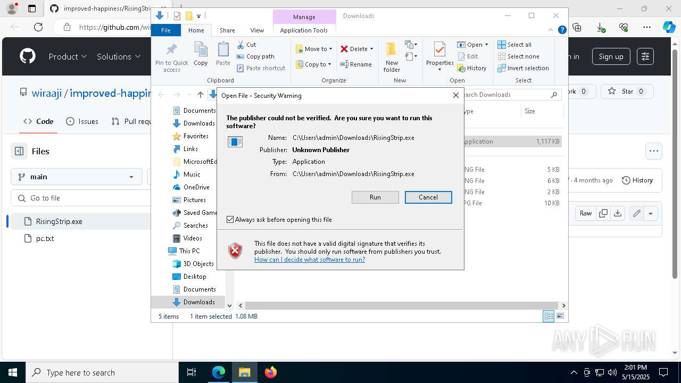Open Firefox from the taskbar
The width and height of the screenshot is (681, 383).
coord(271,372)
